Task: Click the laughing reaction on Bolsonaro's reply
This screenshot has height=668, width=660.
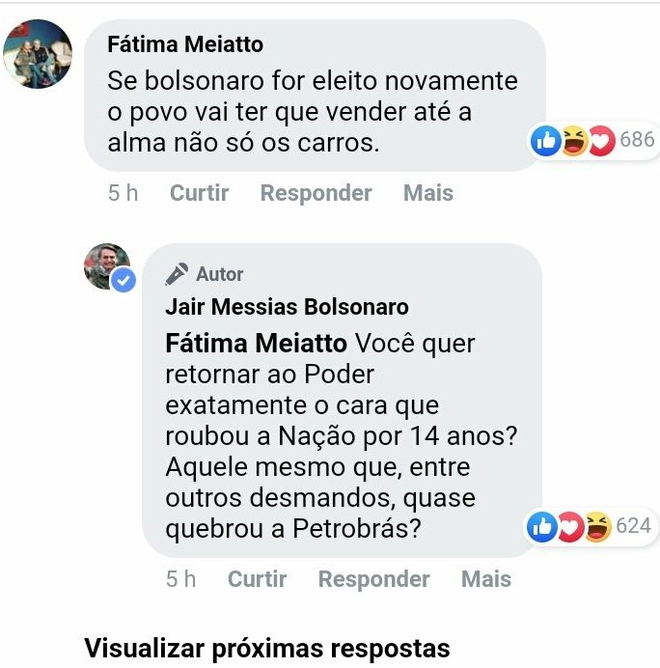Action: [598, 527]
